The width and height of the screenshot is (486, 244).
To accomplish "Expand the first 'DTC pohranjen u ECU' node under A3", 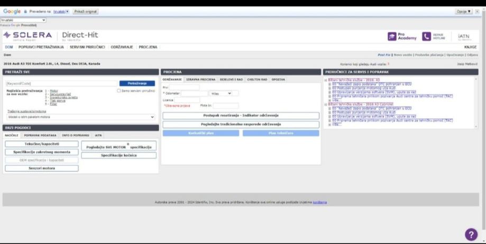I will tap(330, 84).
